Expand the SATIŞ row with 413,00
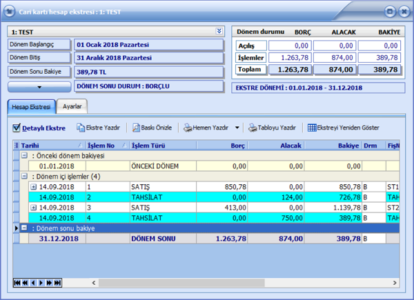Screen dimensions: 414x300 pyautogui.click(x=33, y=208)
